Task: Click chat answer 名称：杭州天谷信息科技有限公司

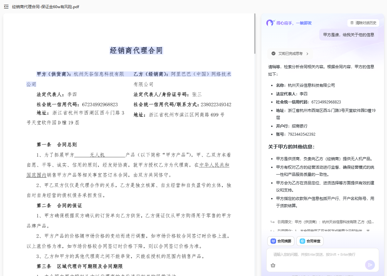Action: tap(305, 85)
